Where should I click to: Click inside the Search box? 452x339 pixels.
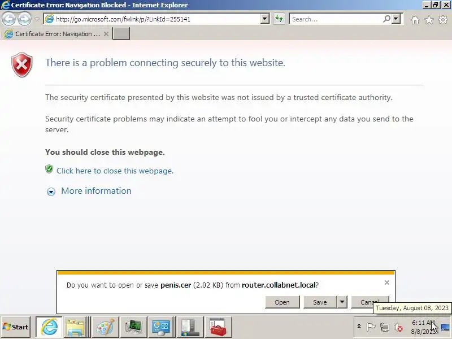pos(336,19)
